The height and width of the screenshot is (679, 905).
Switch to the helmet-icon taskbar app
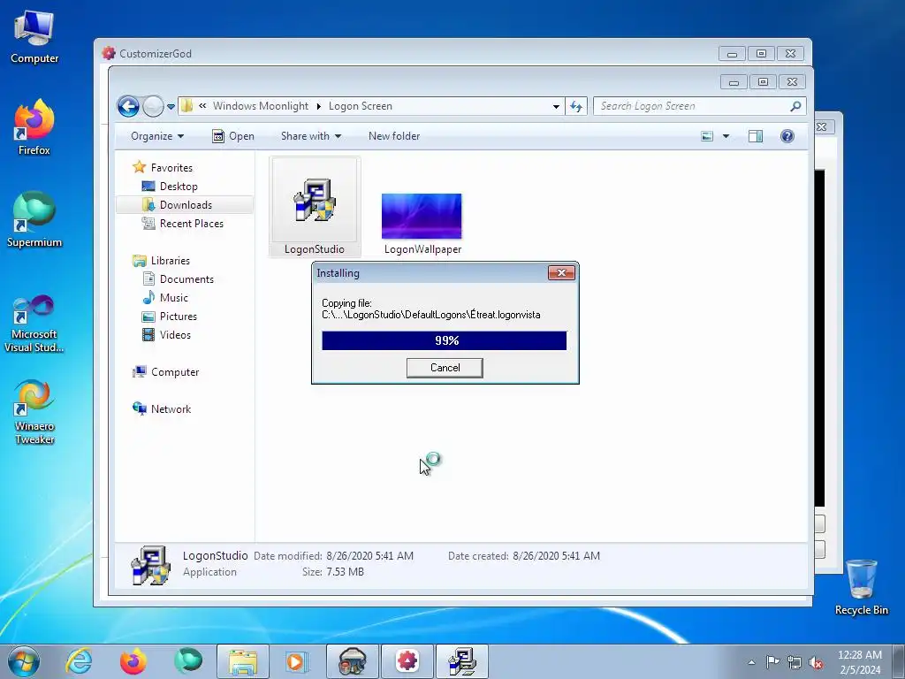pos(352,661)
